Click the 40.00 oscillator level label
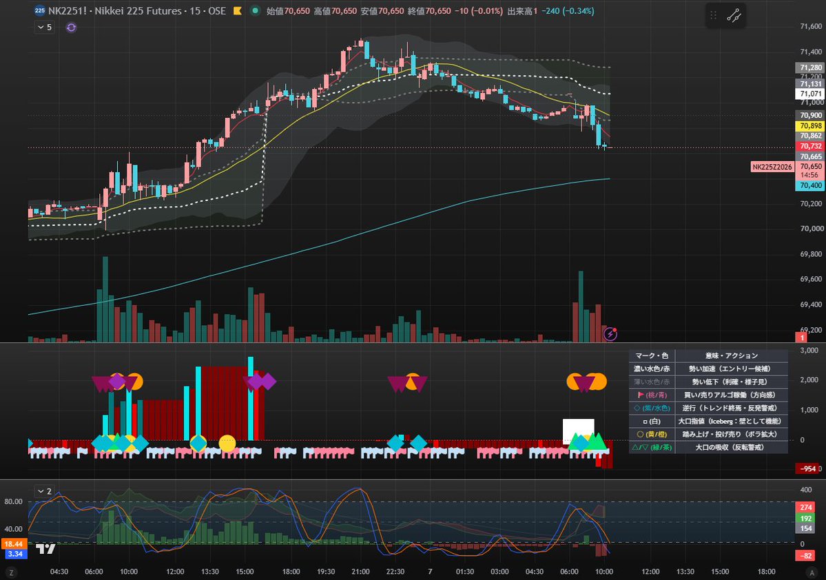The width and height of the screenshot is (826, 580). [x=14, y=529]
